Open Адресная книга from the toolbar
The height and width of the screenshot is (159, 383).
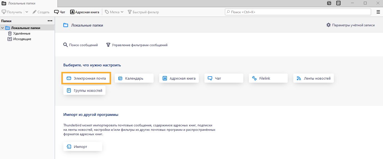pos(84,12)
